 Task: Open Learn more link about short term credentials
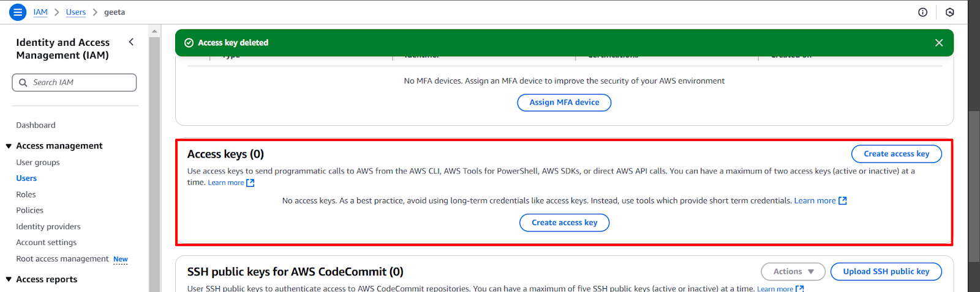(815, 200)
